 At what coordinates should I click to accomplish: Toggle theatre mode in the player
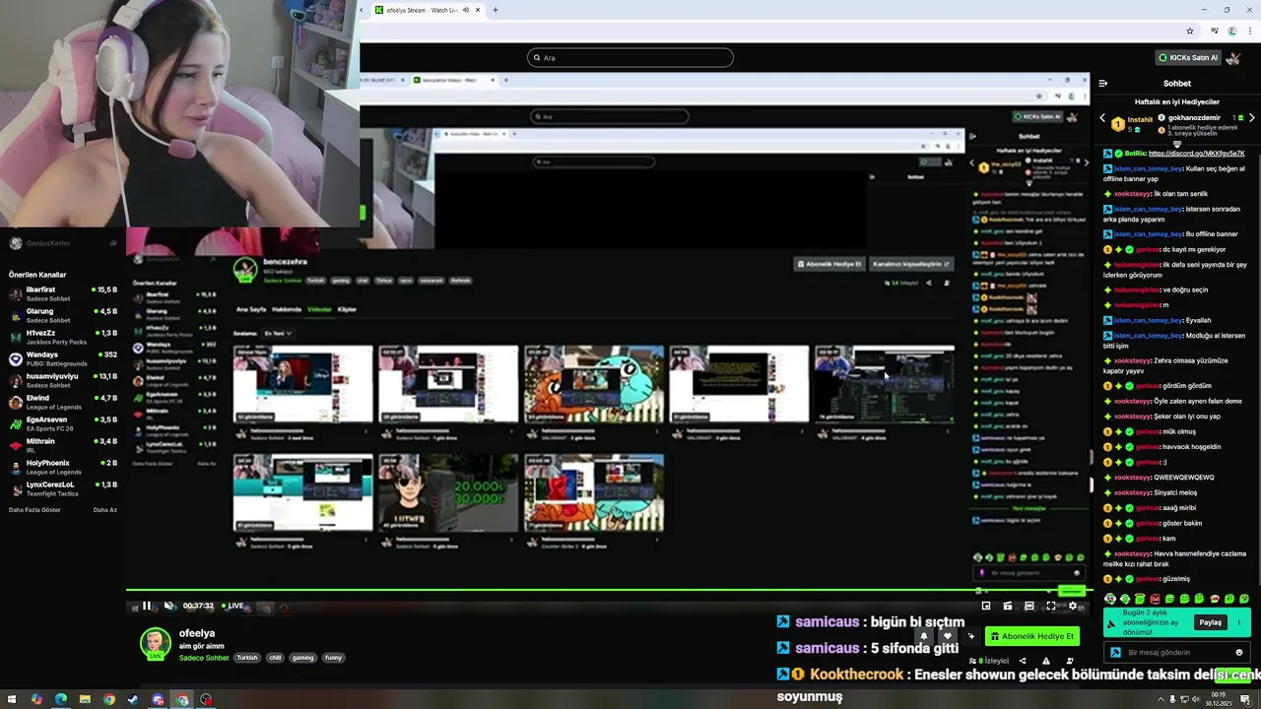pos(1029,606)
